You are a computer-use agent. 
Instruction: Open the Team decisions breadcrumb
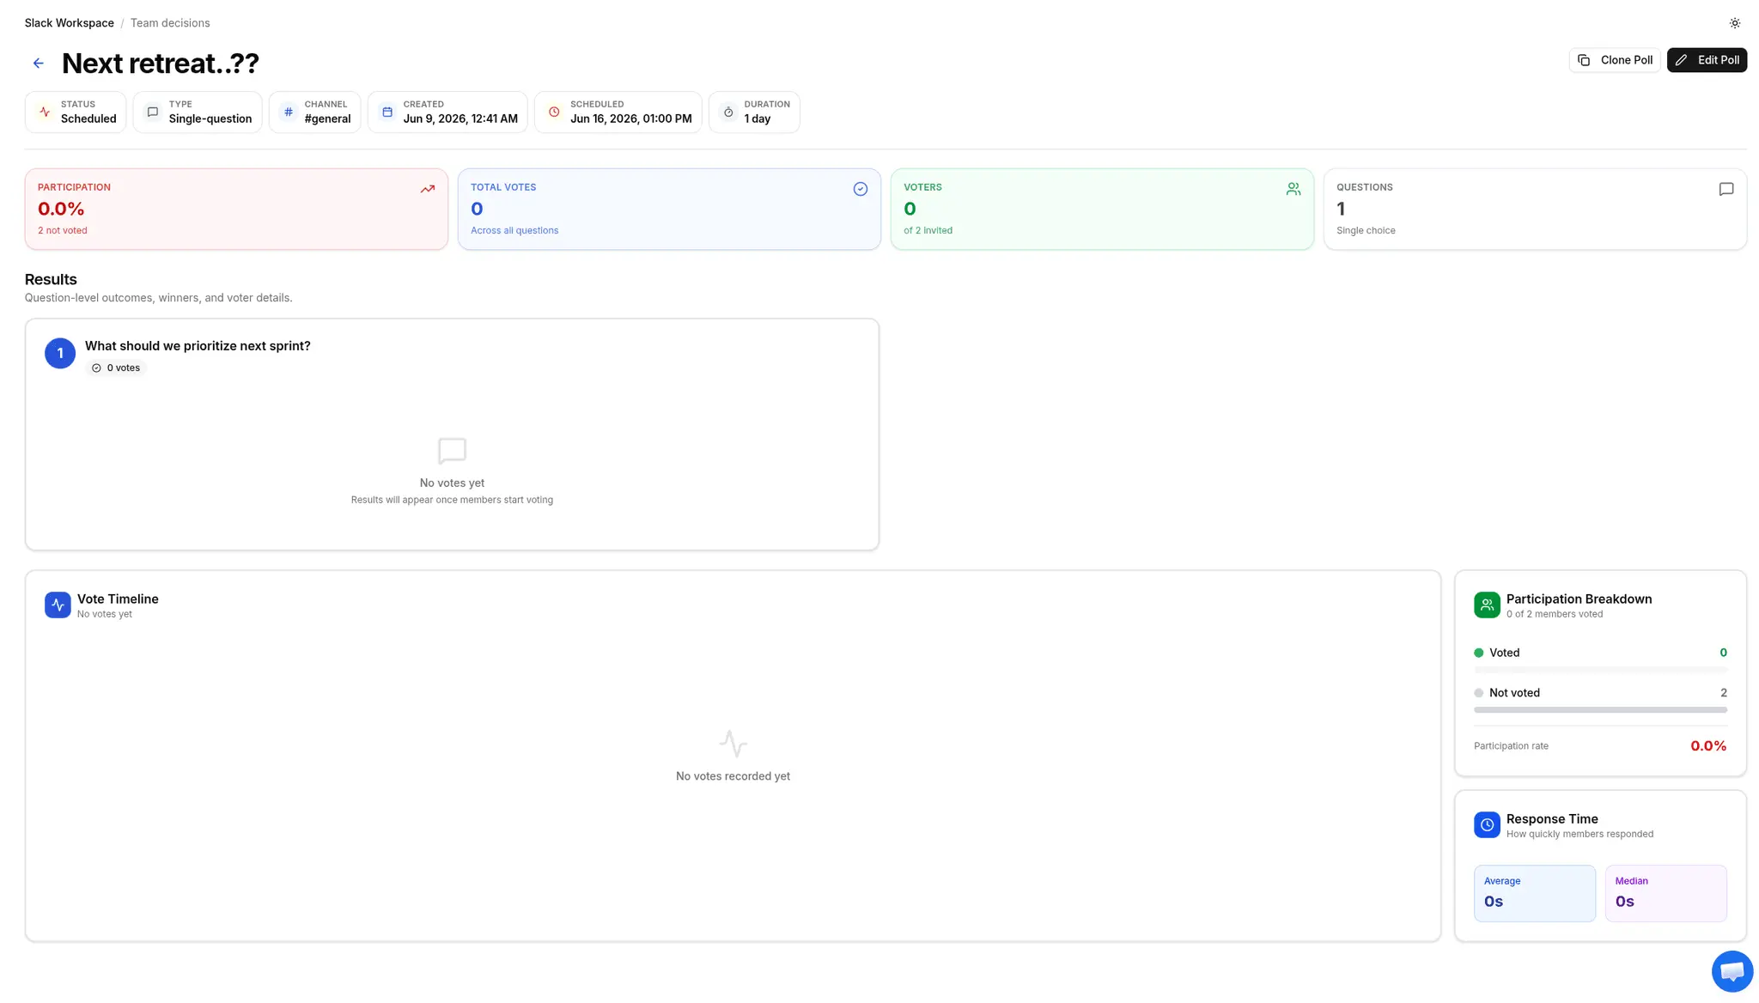[170, 23]
